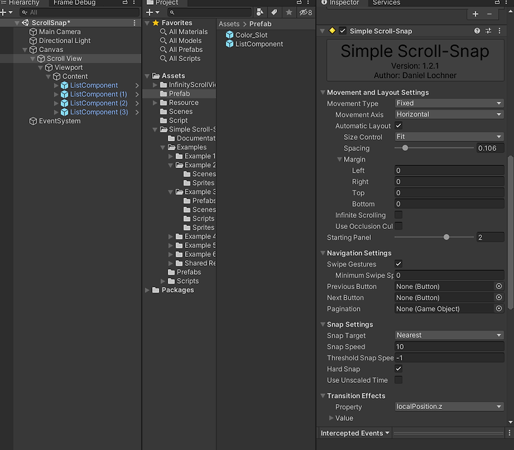This screenshot has height=450, width=514.
Task: Select All Prefabs favorite search
Action: pos(186,50)
